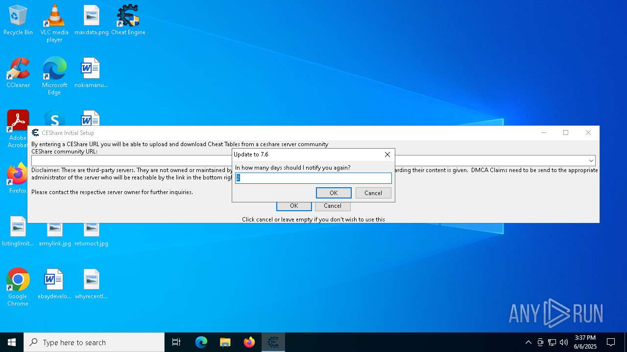Launch Cheat Engine desktop shortcut

point(128,20)
